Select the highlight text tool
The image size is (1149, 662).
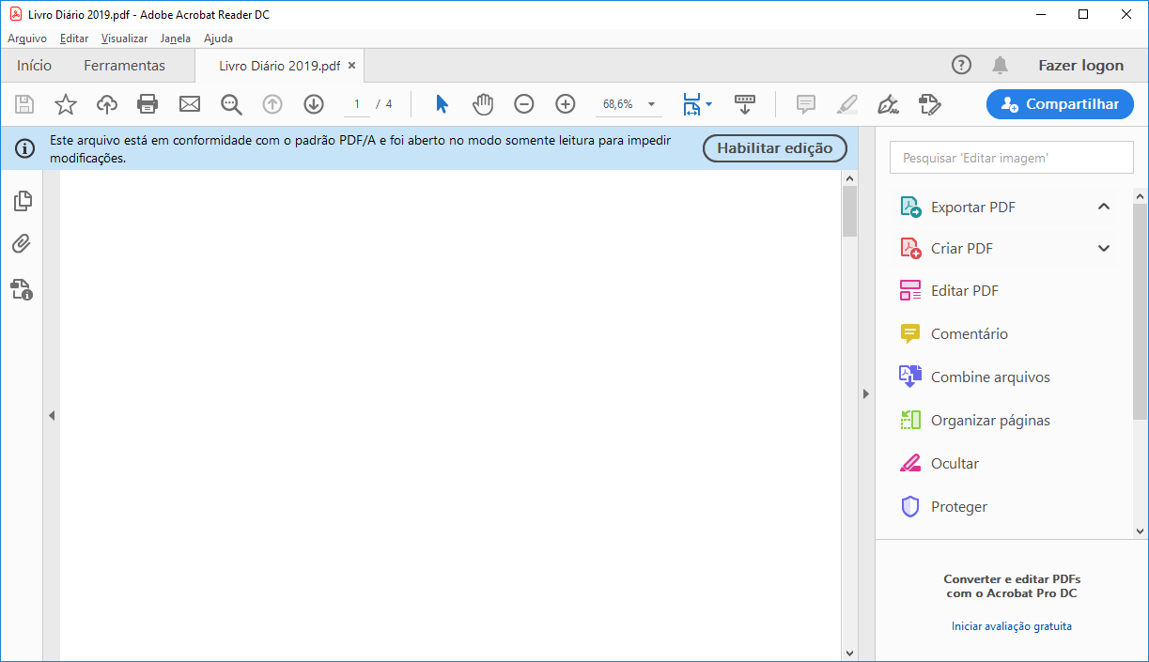click(x=847, y=104)
